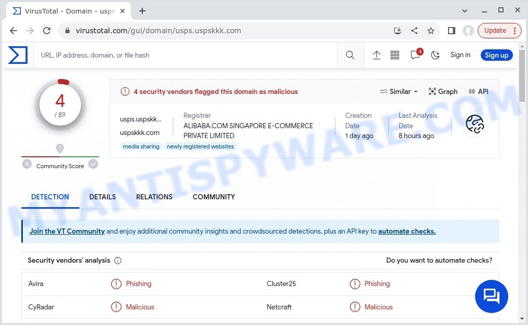
Task: Click CyRadar Malicious result icon
Action: click(116, 307)
